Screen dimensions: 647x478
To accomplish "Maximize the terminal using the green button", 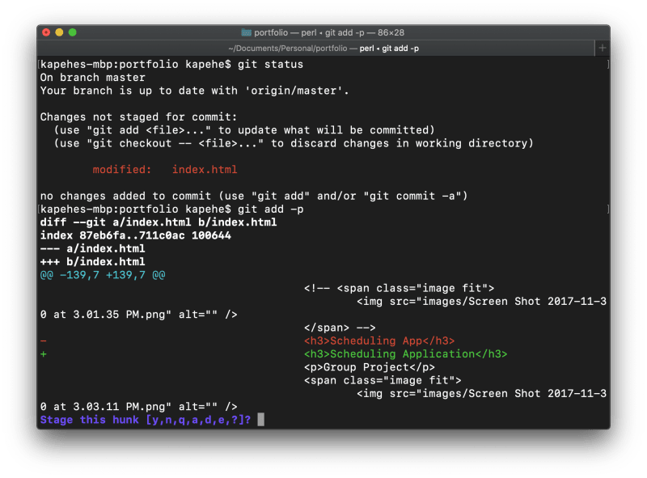I will coord(72,32).
